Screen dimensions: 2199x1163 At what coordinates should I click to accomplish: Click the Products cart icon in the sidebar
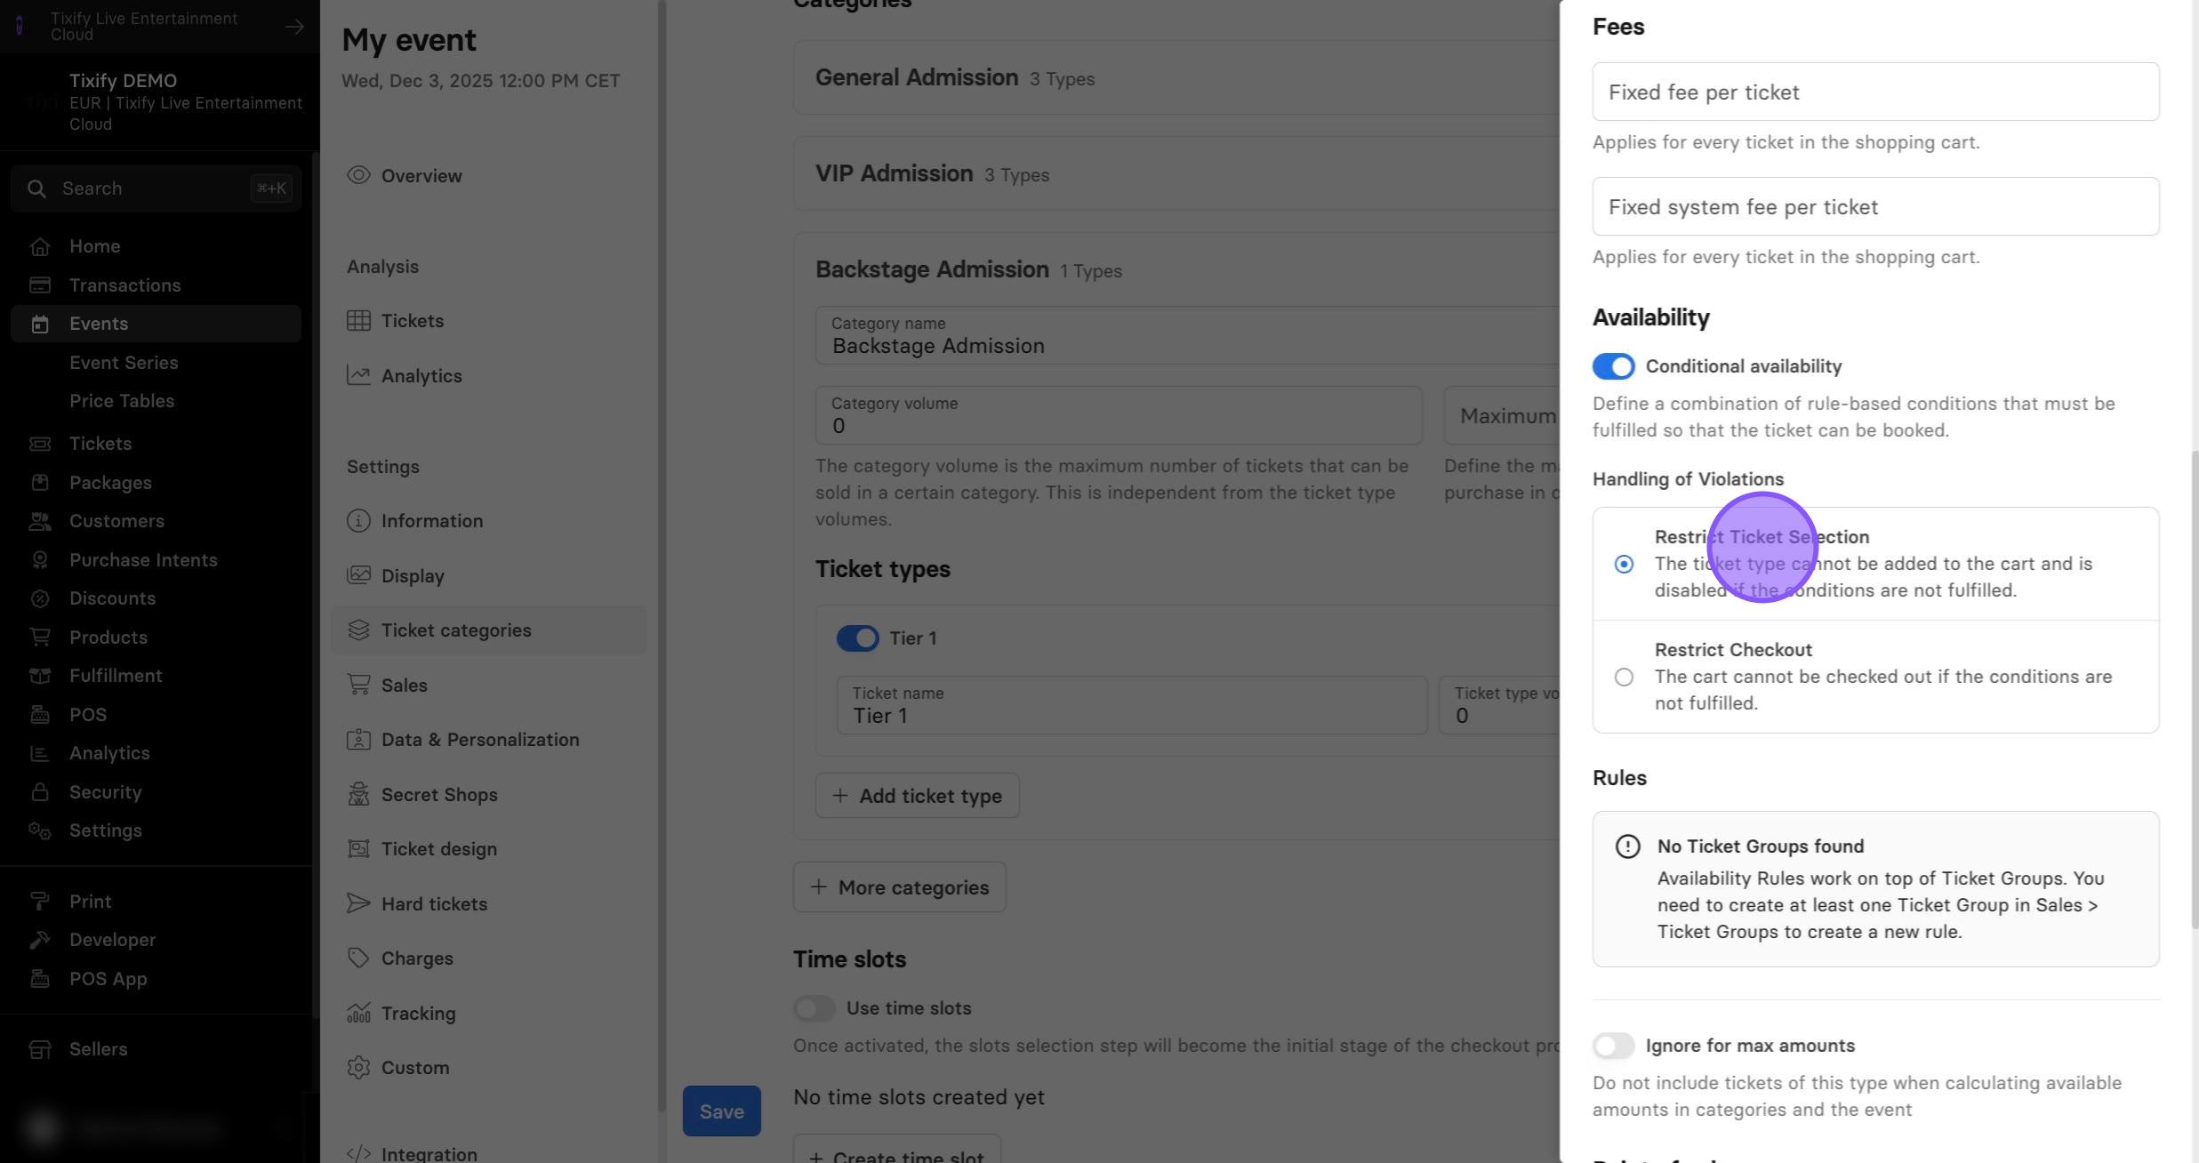coord(39,638)
